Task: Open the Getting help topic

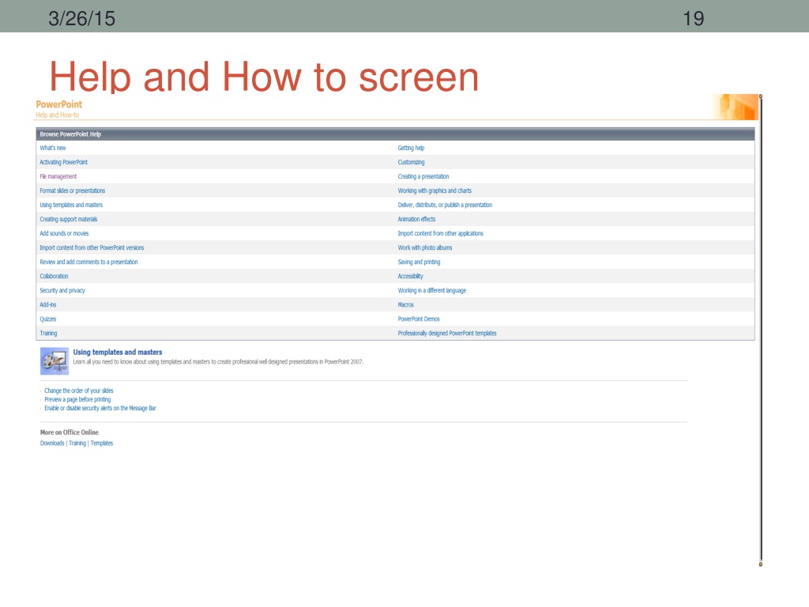Action: (411, 148)
